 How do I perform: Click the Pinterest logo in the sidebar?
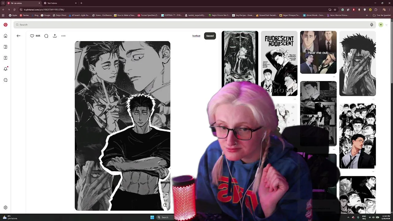point(6,25)
